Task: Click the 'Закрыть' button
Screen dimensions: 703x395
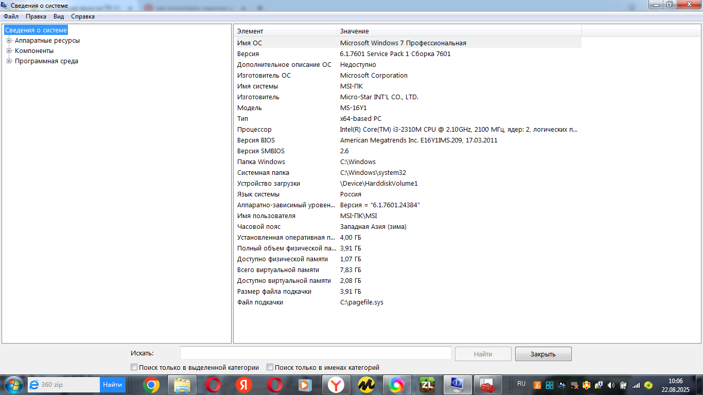Action: point(543,354)
